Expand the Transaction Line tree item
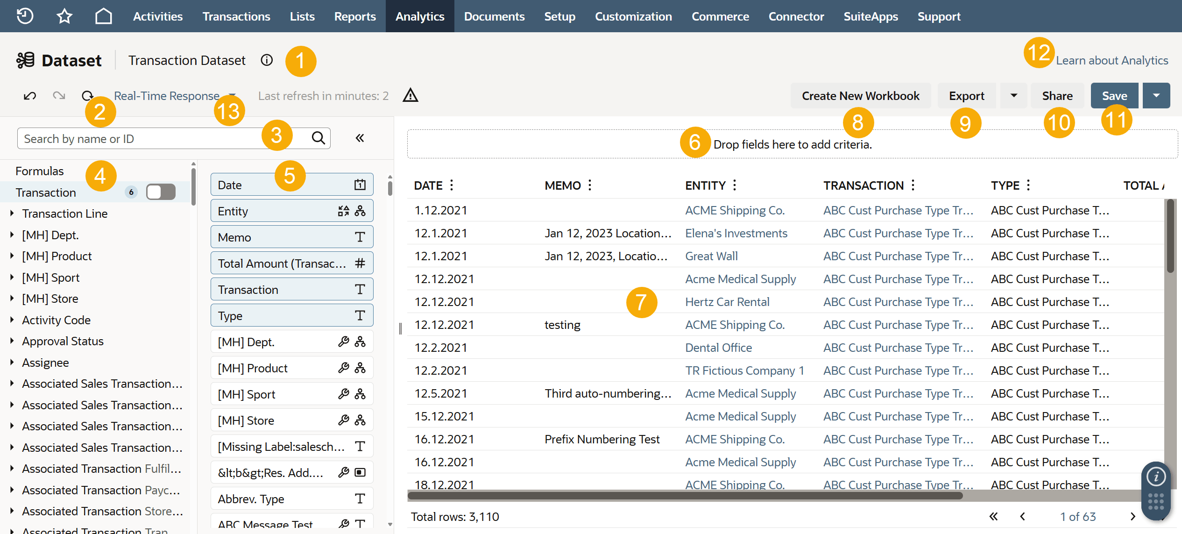Screen dimensions: 1182x534 click(12, 214)
